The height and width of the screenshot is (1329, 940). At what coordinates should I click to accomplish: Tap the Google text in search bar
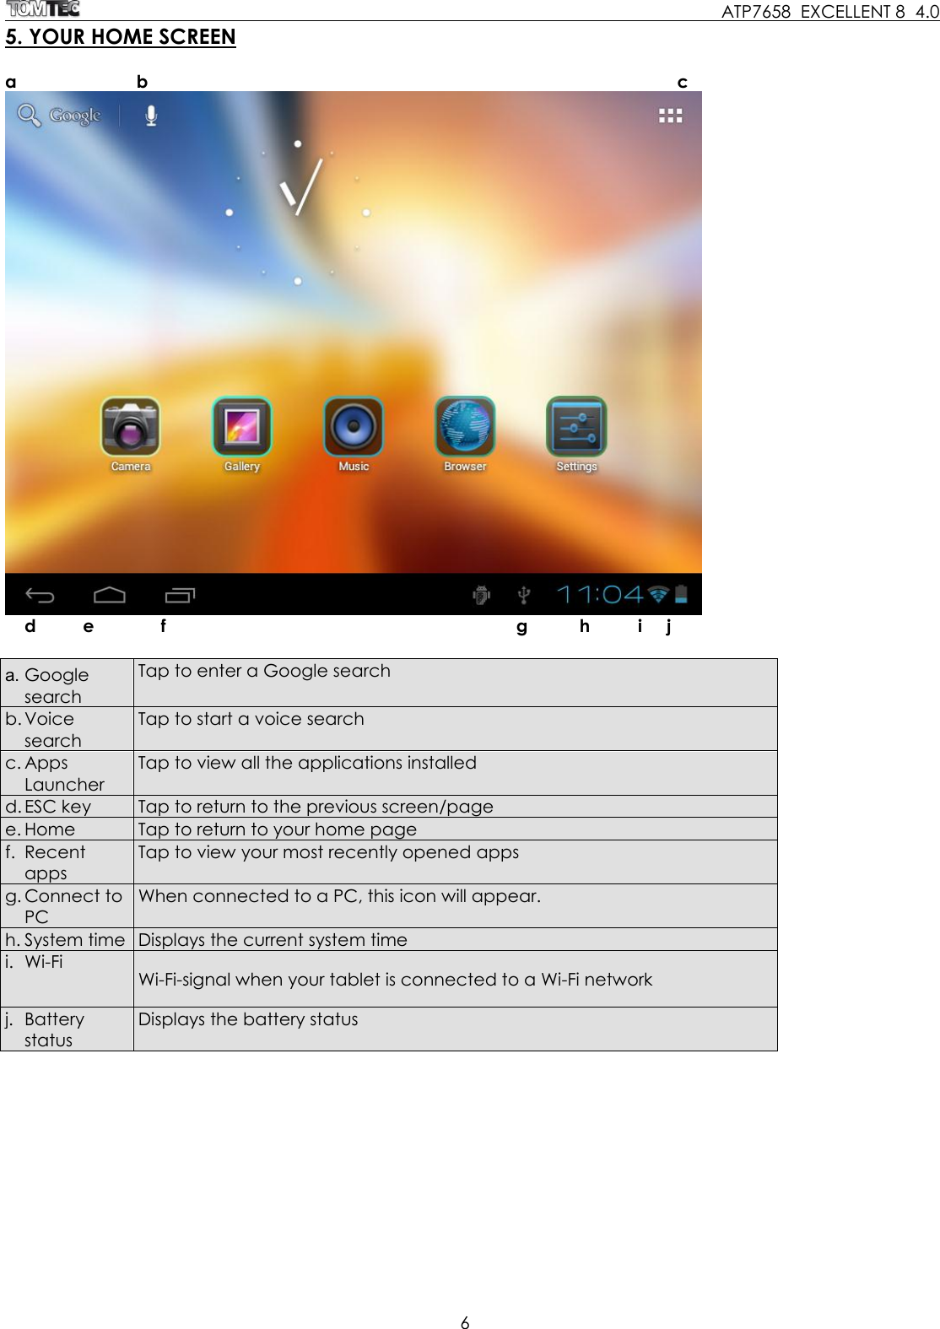tap(75, 116)
